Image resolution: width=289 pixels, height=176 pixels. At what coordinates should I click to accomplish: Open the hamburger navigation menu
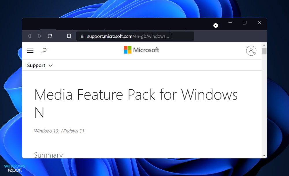pos(30,50)
